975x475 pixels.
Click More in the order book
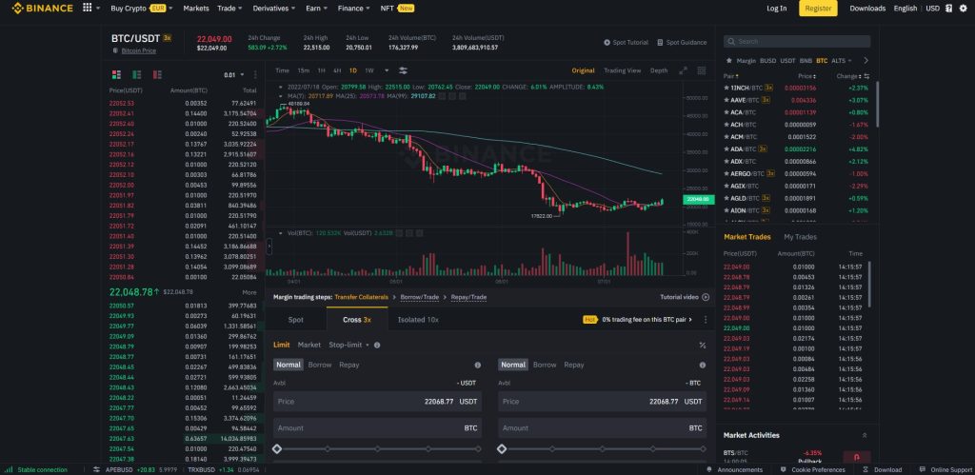pos(249,292)
